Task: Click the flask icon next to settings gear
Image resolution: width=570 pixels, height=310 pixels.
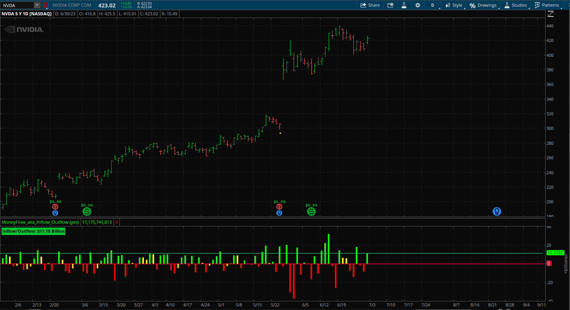Action: pos(403,5)
